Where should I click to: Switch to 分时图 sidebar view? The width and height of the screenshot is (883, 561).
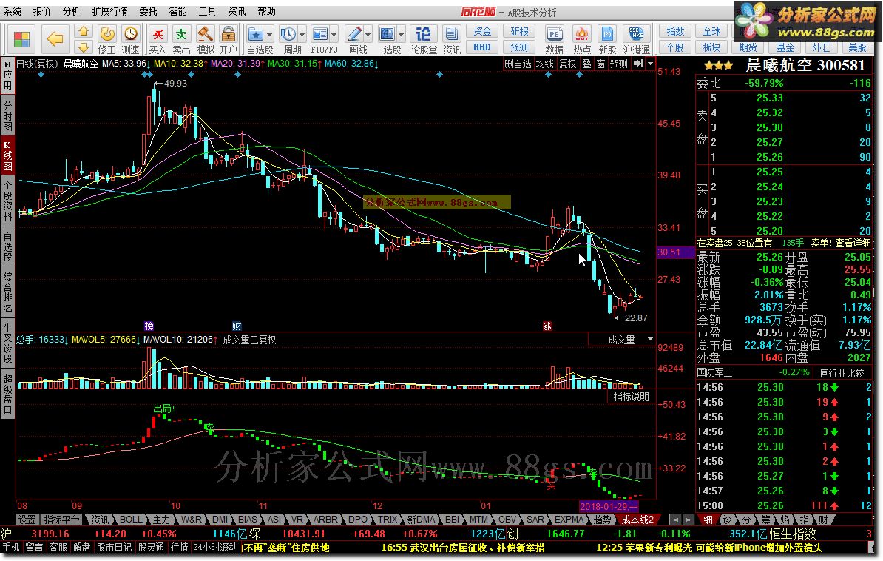8,117
